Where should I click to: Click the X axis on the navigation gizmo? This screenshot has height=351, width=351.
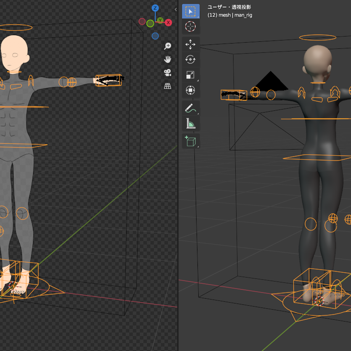pyautogui.click(x=169, y=23)
